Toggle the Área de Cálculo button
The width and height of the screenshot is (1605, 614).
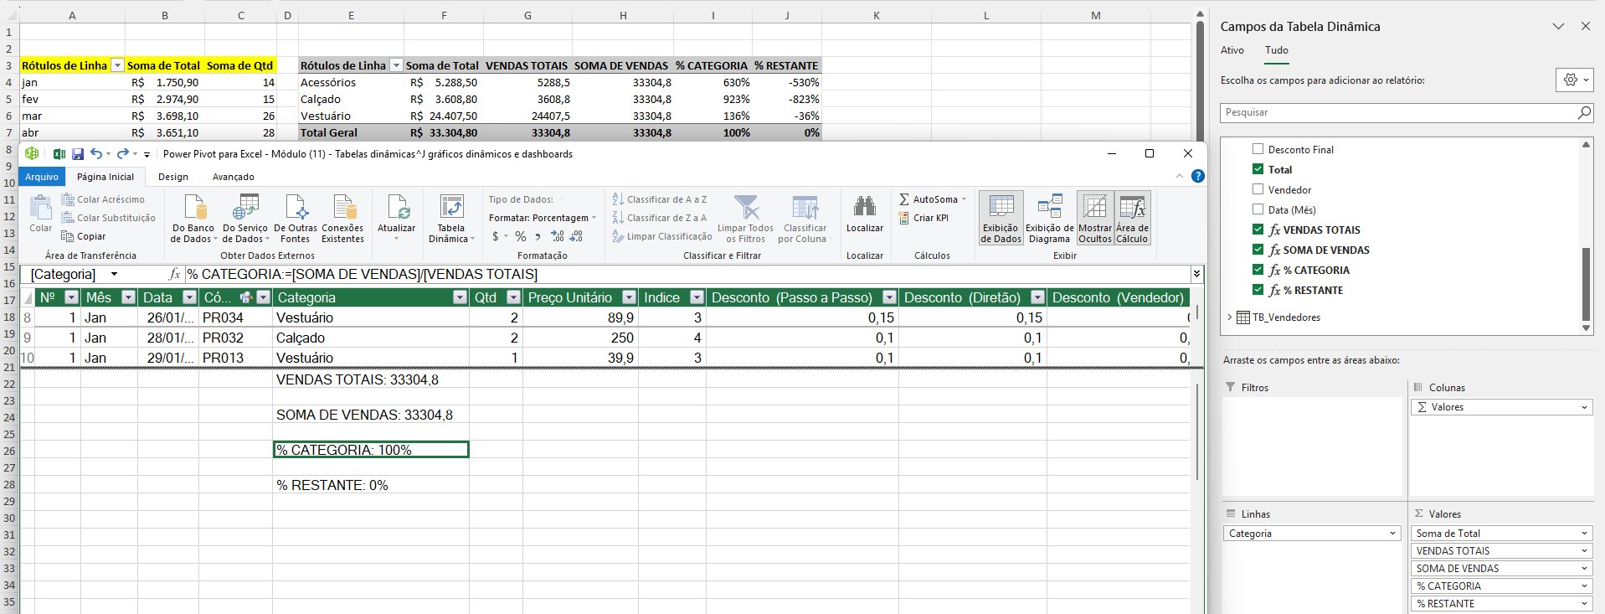pos(1132,208)
